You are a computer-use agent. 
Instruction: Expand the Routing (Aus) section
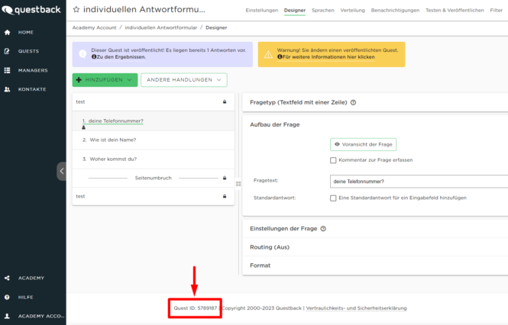tap(270, 247)
